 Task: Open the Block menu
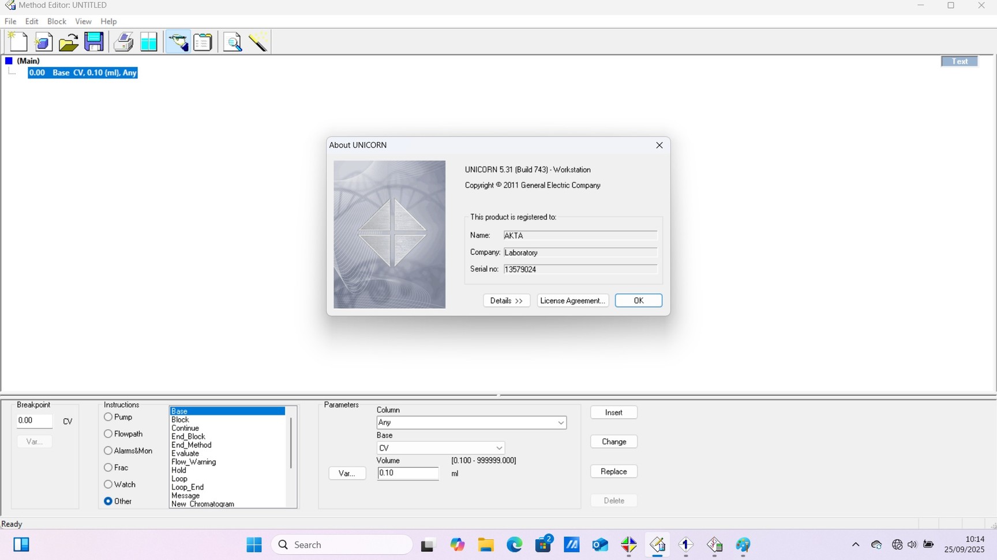(57, 21)
